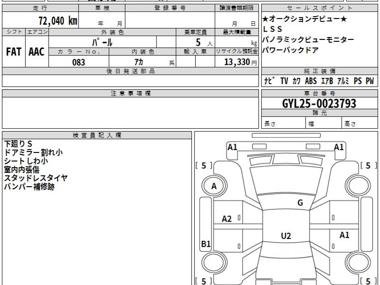Click the 走行 mileage header
The width and height of the screenshot is (380, 285).
point(40,8)
